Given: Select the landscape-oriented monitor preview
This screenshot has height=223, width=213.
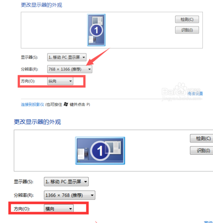Looking at the screenshot, I should point(100,151).
